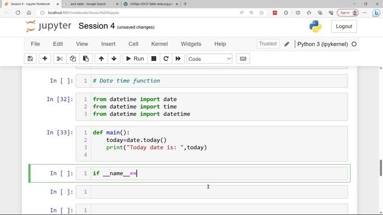This screenshot has width=383, height=215.
Task: Click the zoom magnifier icon in address bar
Action: pos(251,13)
